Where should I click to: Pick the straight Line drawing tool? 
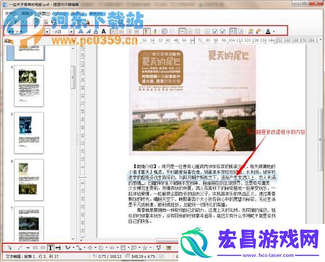(x=20, y=247)
